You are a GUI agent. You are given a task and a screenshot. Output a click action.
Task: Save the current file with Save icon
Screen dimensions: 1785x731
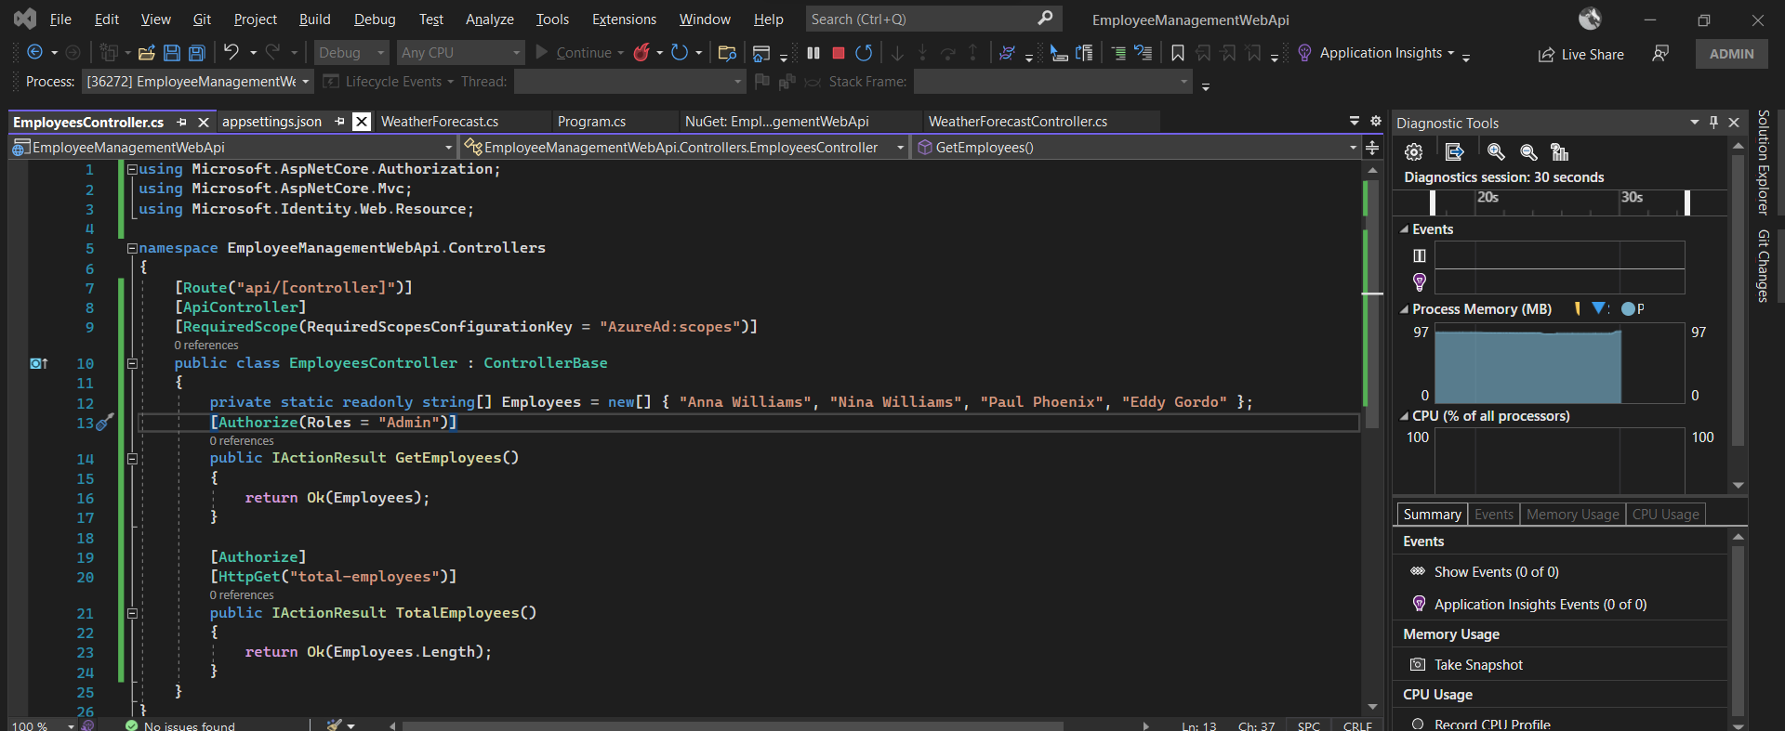click(172, 53)
